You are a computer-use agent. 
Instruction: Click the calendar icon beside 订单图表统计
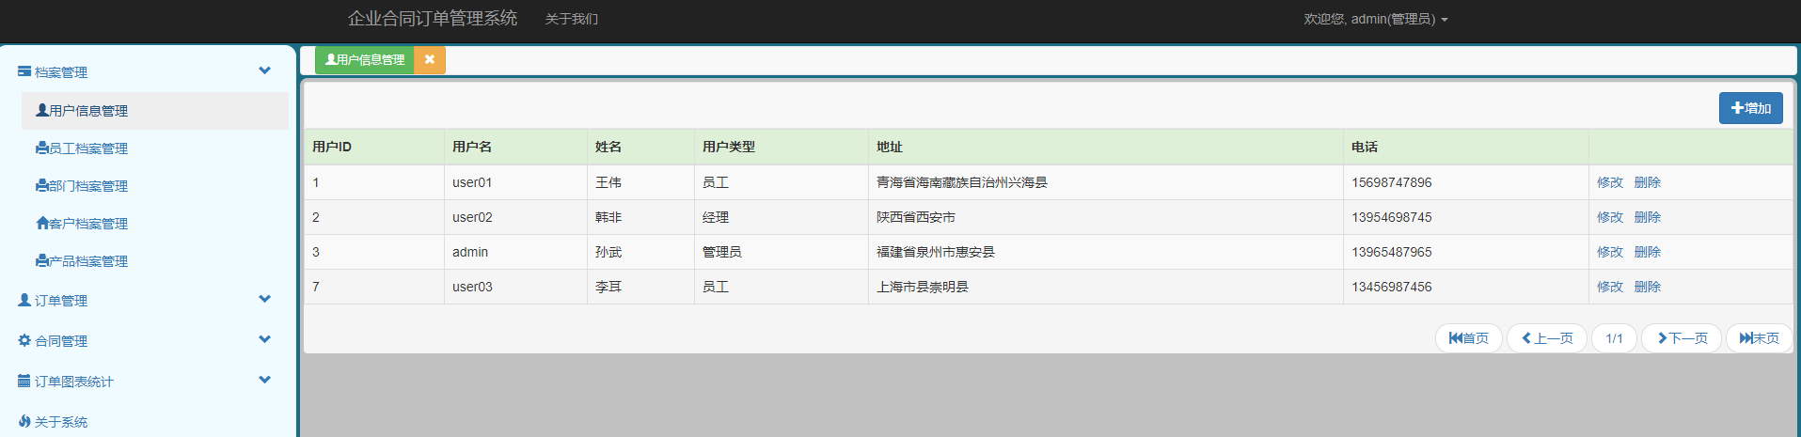click(x=24, y=381)
